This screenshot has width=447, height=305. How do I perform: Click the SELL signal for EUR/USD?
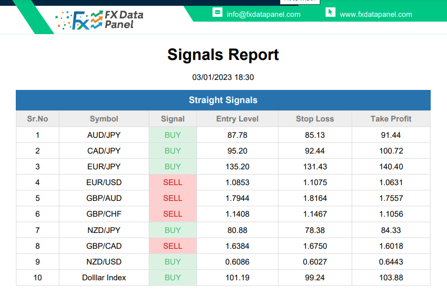click(x=173, y=182)
